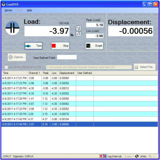Click Channel 1 value -1.41
160x160 pixels.
point(31,98)
